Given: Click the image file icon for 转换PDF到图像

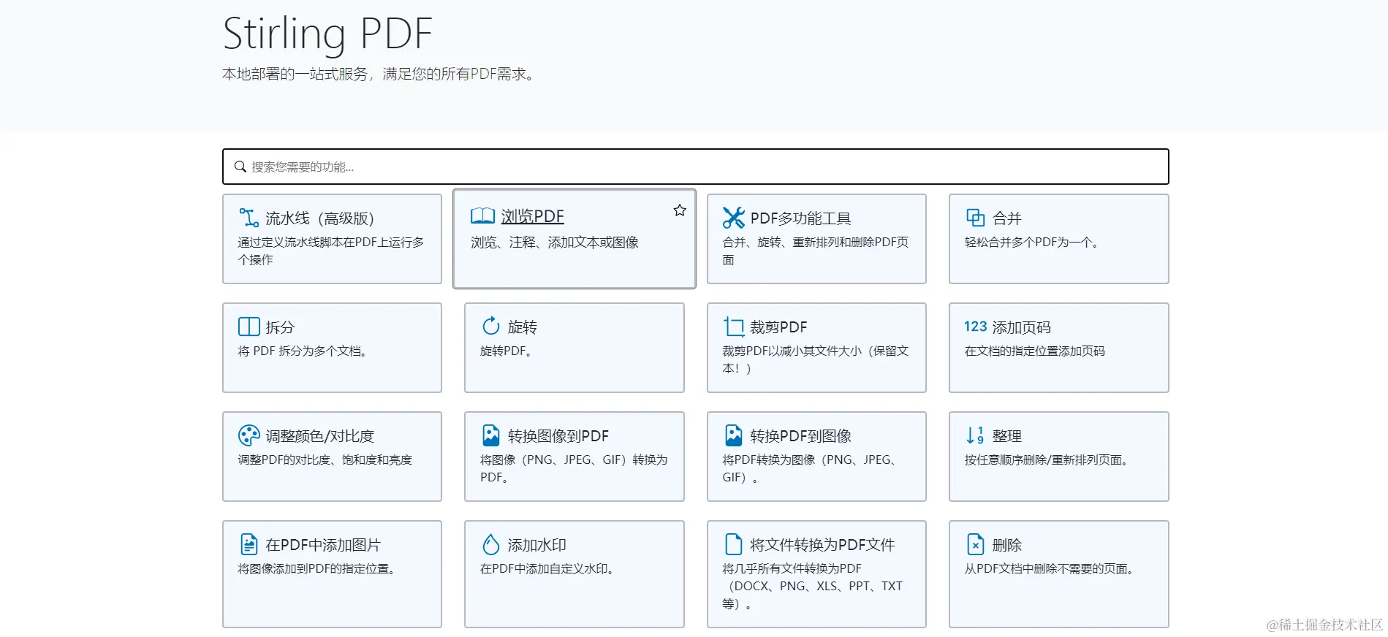Looking at the screenshot, I should (733, 435).
